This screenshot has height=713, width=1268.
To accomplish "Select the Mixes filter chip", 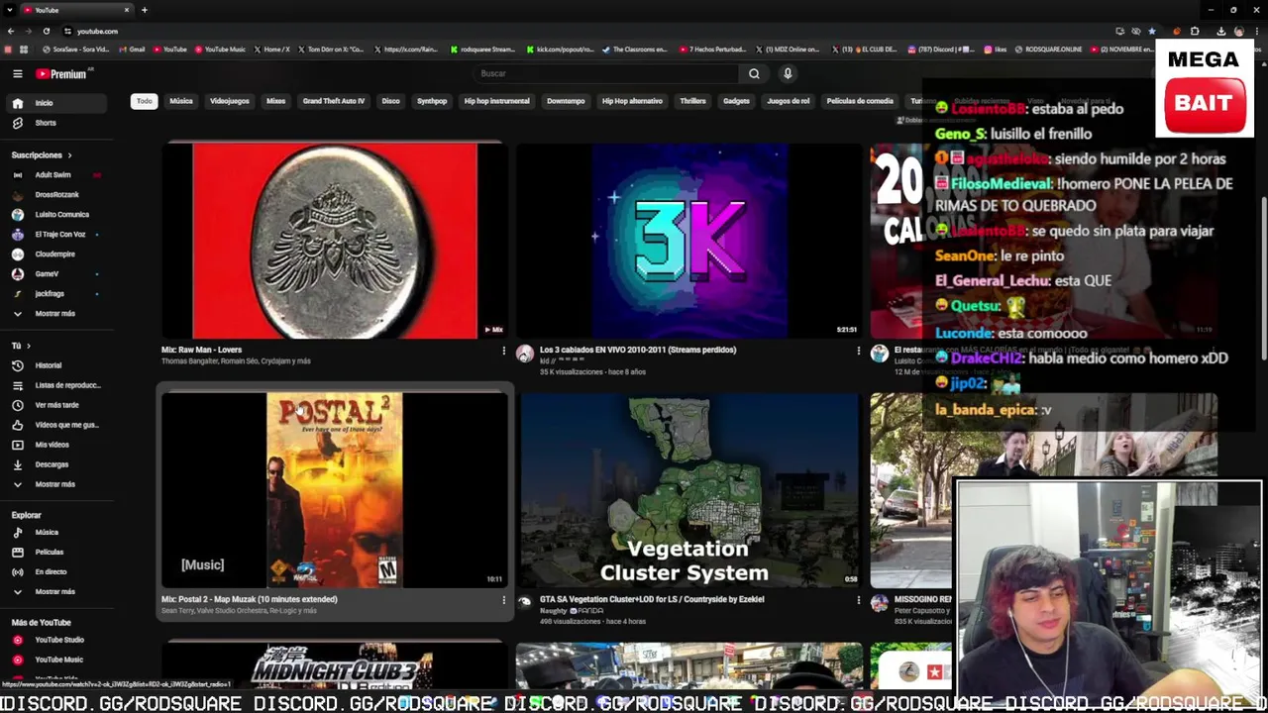I will (275, 101).
